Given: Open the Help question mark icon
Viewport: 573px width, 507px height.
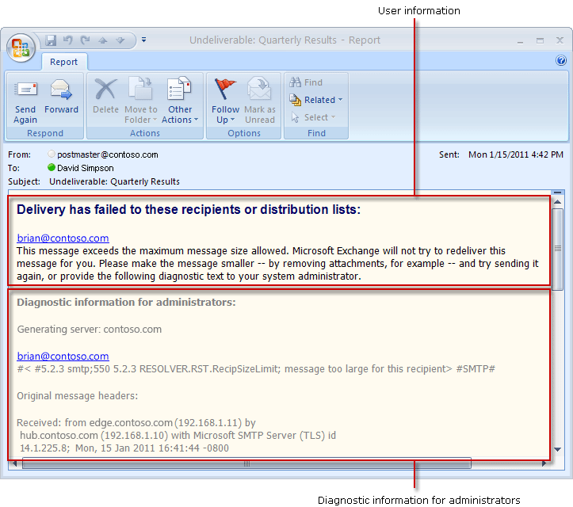Looking at the screenshot, I should (x=561, y=60).
